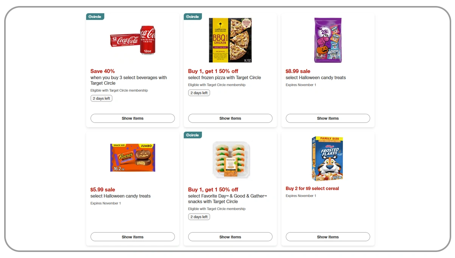The image size is (455, 258).
Task: Click the Frosted Flakes cereal box image
Action: click(328, 158)
